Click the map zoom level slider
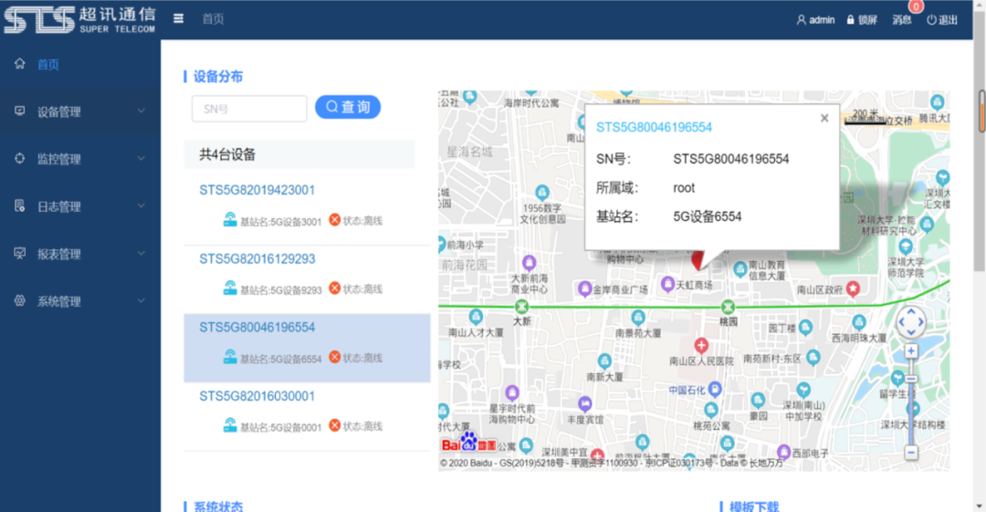Screen dimensions: 986x512 tap(911, 402)
